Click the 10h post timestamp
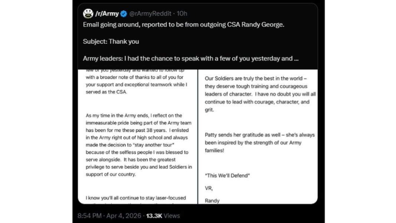This screenshot has height=223, width=396. point(182,14)
